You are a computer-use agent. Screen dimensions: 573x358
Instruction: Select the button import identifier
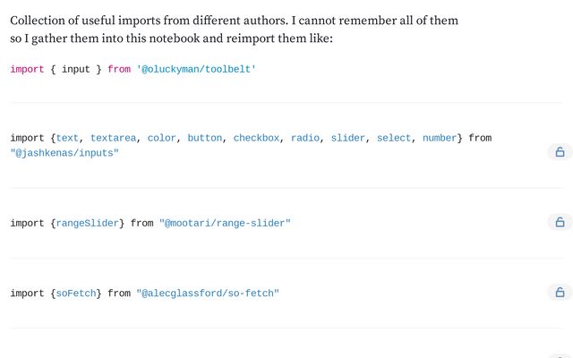point(205,138)
